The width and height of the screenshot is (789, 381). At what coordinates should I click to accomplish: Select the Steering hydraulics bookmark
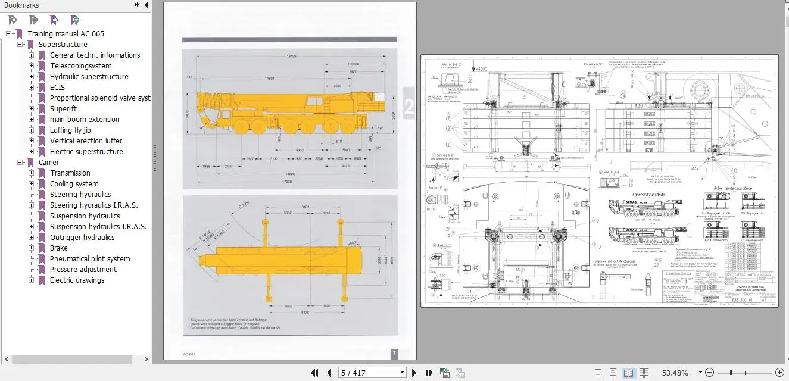click(80, 195)
